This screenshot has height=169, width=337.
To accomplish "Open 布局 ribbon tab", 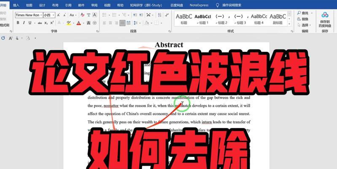I will [x=55, y=5].
